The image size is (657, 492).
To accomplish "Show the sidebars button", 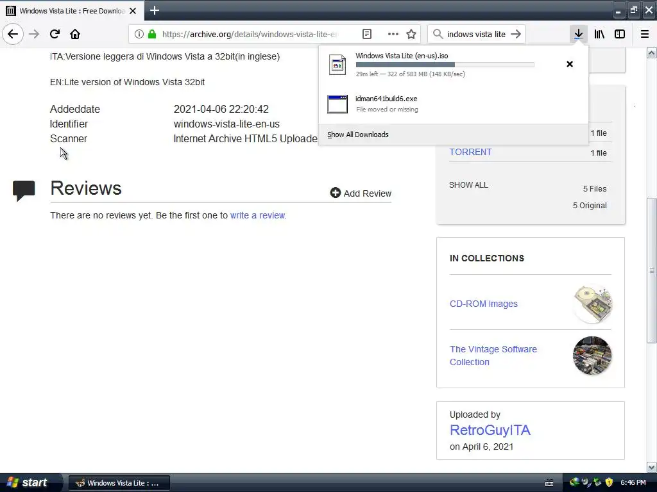I will click(620, 34).
